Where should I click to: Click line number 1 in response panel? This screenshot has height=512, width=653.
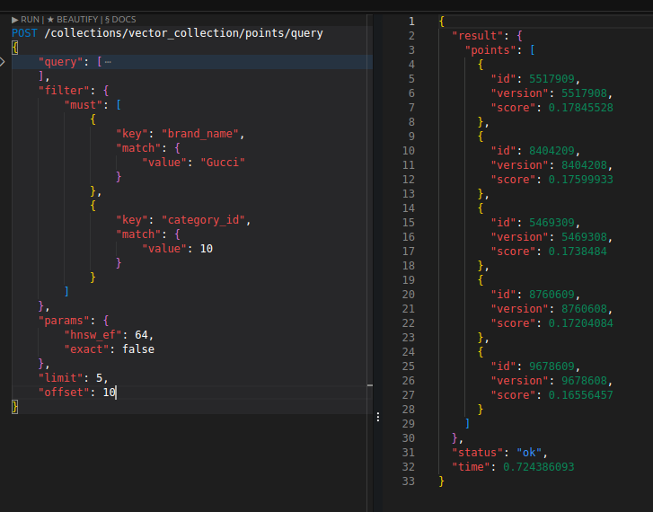pyautogui.click(x=411, y=21)
